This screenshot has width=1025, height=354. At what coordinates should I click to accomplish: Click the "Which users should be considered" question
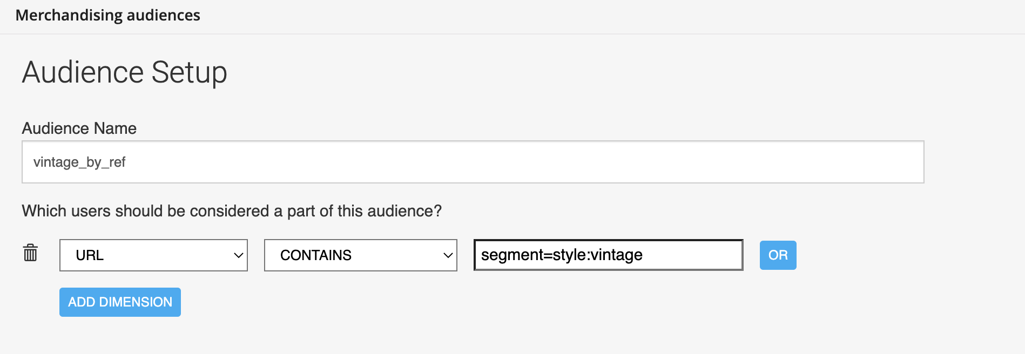[x=232, y=211]
